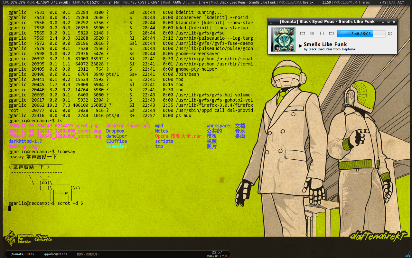412x258 pixels.
Task: Click the 'pppd call dsl-provid' root process row
Action: pos(131,110)
